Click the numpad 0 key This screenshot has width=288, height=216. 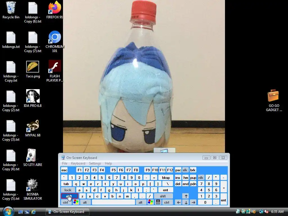click(x=205, y=202)
